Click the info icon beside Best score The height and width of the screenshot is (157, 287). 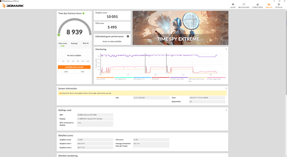pyautogui.click(x=88, y=43)
